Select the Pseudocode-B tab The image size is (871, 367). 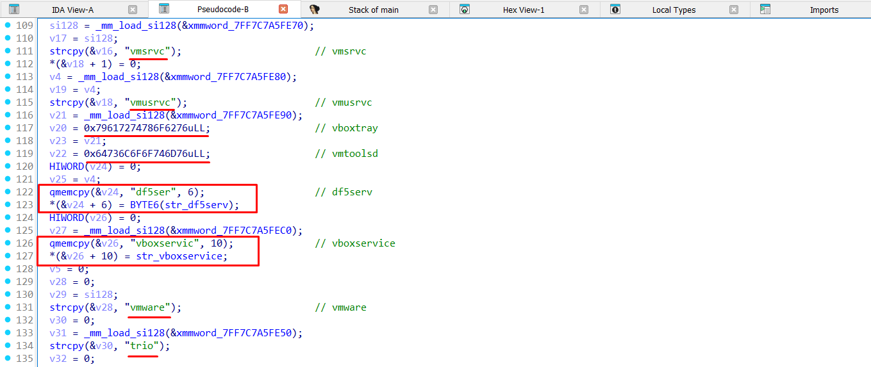(222, 10)
